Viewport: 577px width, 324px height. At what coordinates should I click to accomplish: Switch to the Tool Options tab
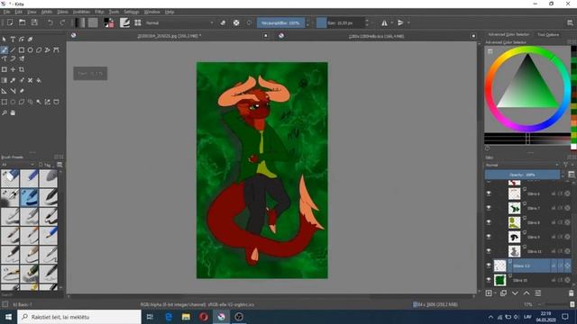tap(548, 34)
